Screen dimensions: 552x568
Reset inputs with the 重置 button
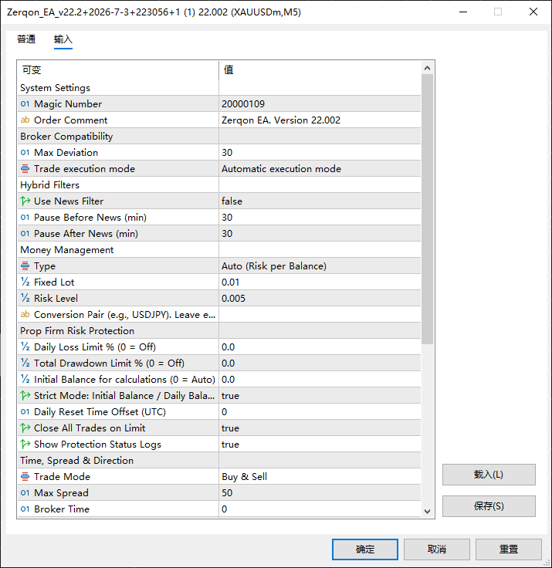[509, 549]
